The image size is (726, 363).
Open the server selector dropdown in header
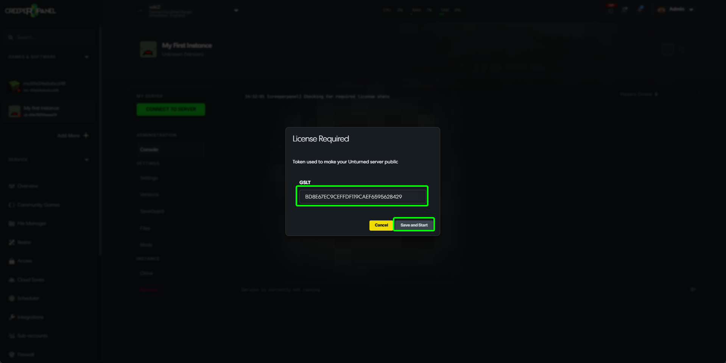[x=236, y=10]
